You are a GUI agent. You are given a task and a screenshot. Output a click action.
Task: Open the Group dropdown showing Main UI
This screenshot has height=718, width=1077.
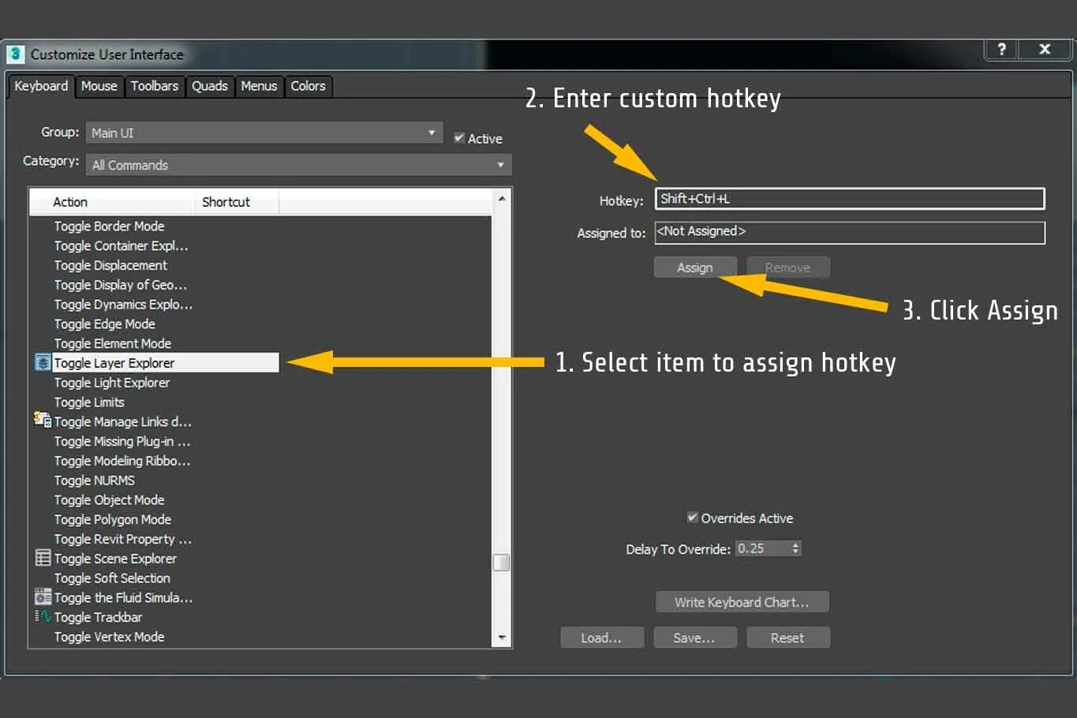[264, 133]
